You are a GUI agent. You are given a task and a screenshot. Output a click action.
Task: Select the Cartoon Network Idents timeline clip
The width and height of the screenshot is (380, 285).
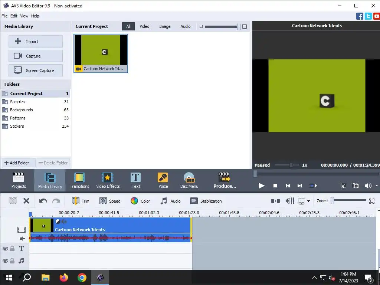tap(111, 229)
